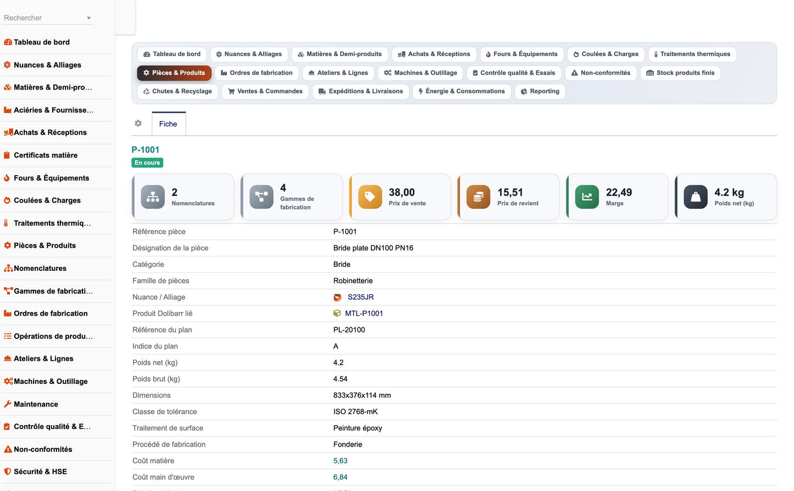Open Nuances & Alliages top tab

click(249, 54)
